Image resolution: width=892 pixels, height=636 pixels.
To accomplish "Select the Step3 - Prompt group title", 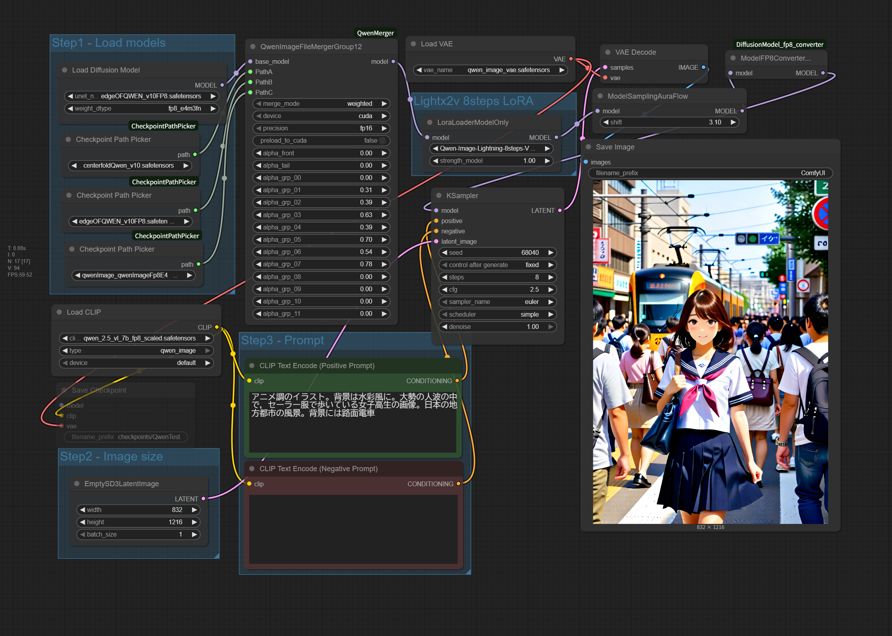I will (282, 340).
